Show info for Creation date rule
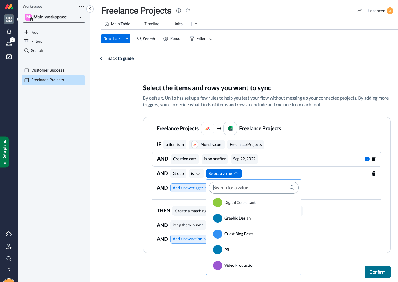398x282 pixels. pyautogui.click(x=367, y=159)
